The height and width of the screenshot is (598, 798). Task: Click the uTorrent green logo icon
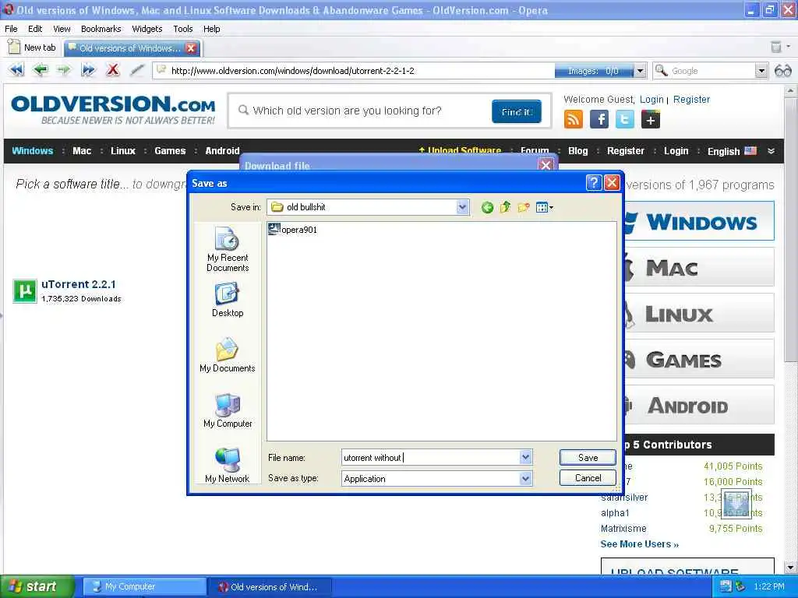25,291
